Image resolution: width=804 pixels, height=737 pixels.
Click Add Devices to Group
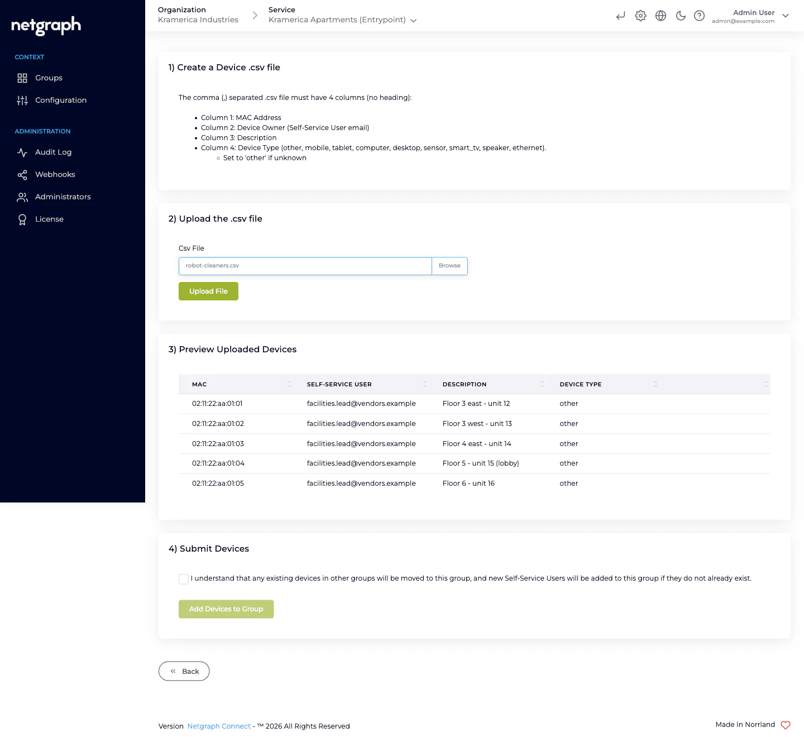[x=226, y=609]
